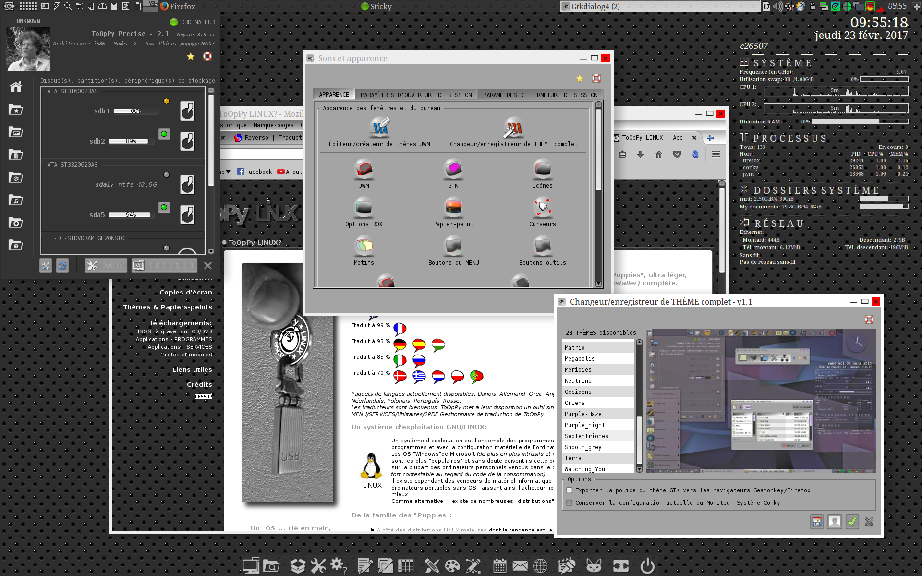This screenshot has height=576, width=922.
Task: Open Thèmes & Papiers-peints page link
Action: point(168,307)
